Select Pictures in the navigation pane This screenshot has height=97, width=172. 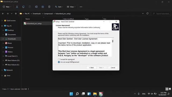[10, 47]
